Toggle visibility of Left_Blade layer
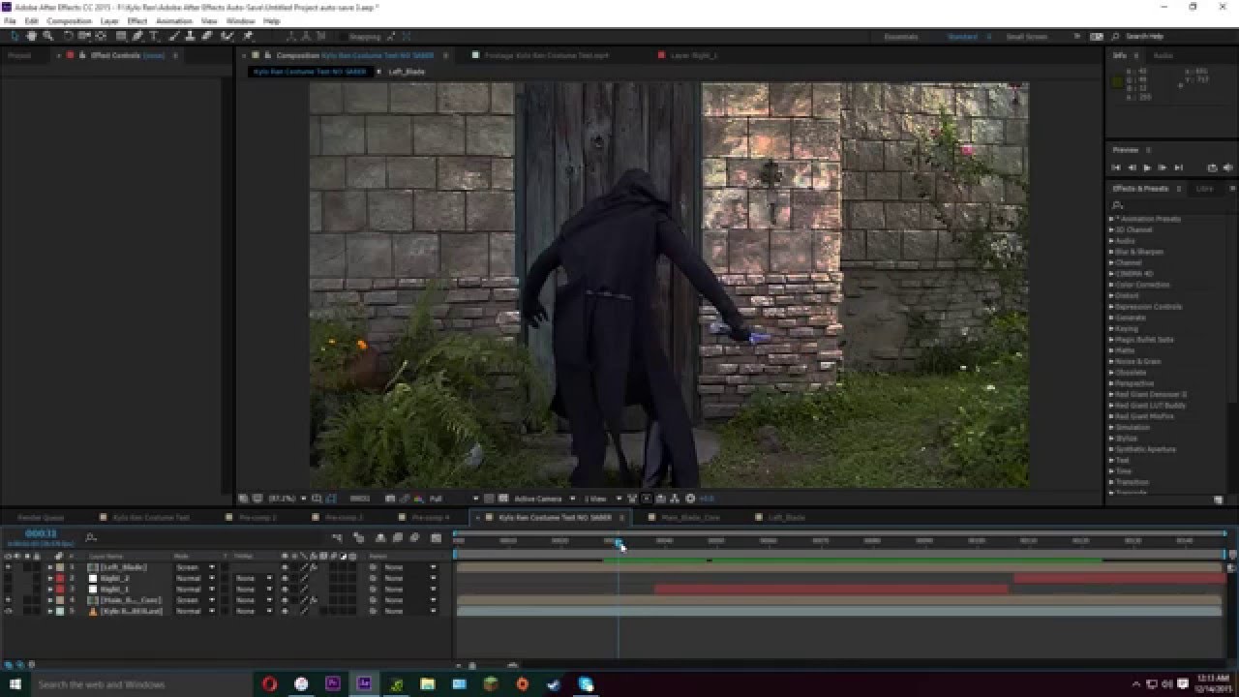Screen dimensions: 1239x697 tap(9, 567)
